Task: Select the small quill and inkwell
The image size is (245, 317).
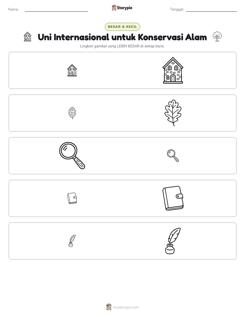Action: pos(72,241)
